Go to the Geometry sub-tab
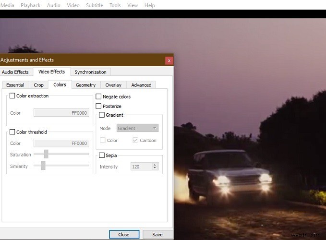Screen dimensions: 326x240 [85, 85]
